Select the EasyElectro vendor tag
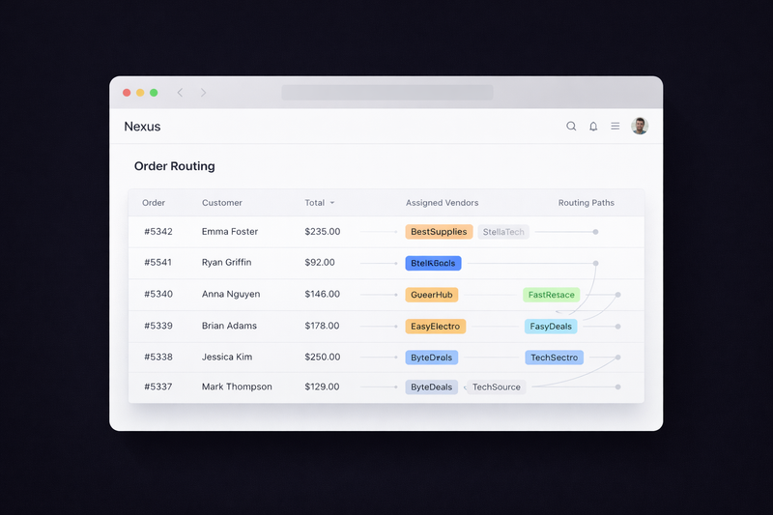The image size is (773, 515). coord(435,327)
